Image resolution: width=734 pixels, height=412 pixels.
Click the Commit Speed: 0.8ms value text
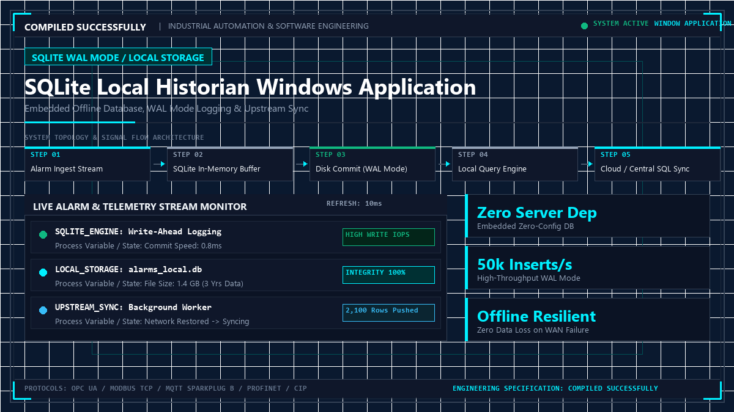click(183, 245)
